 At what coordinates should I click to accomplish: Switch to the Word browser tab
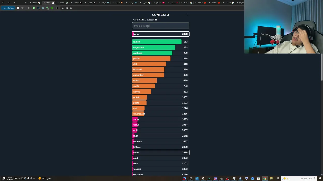coord(63,3)
